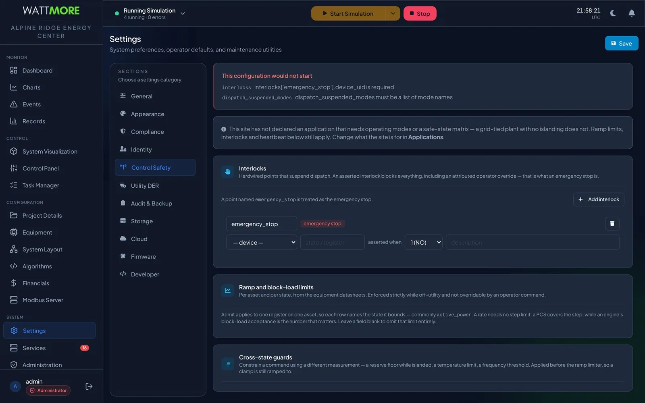Select the Appearance settings section
This screenshot has width=645, height=403.
coord(155,114)
